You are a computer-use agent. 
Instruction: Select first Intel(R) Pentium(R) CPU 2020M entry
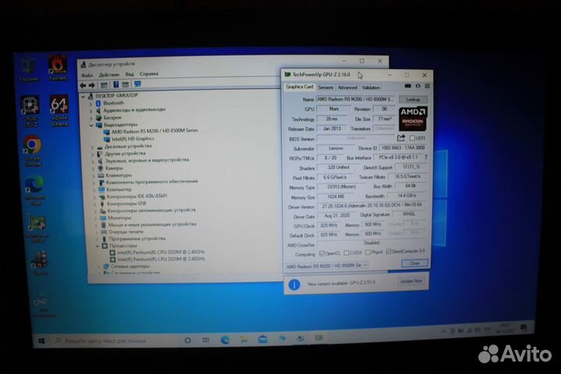[x=157, y=252]
